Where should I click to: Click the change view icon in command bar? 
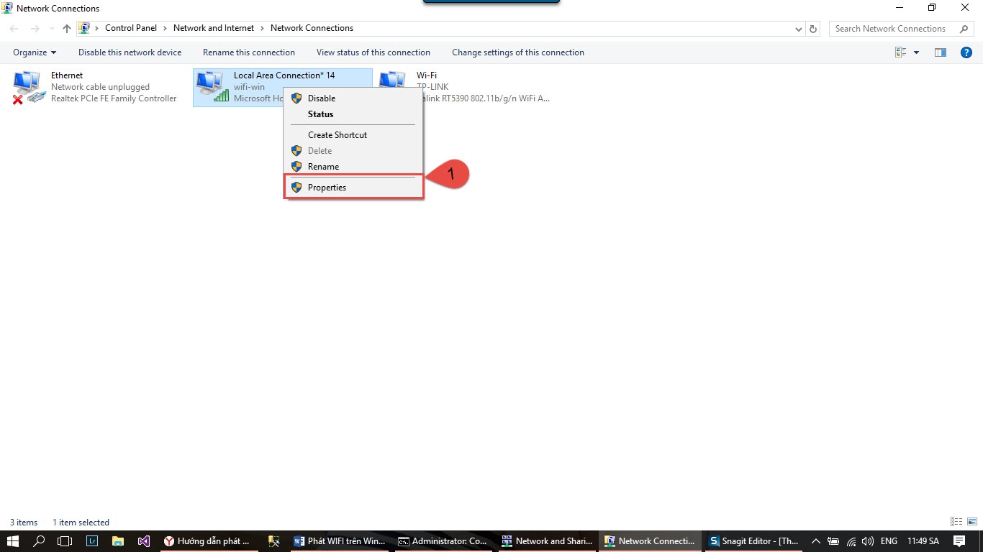click(x=900, y=52)
